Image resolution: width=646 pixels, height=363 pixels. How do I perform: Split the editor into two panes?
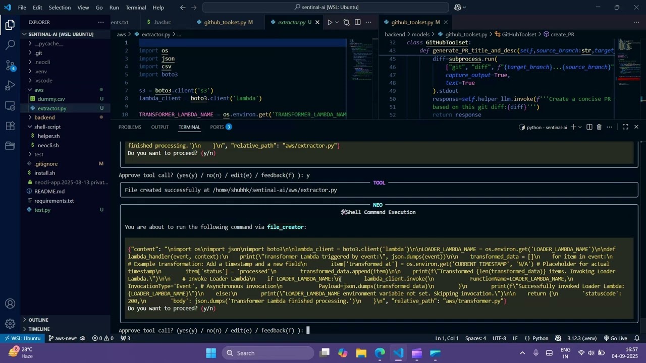click(x=357, y=22)
